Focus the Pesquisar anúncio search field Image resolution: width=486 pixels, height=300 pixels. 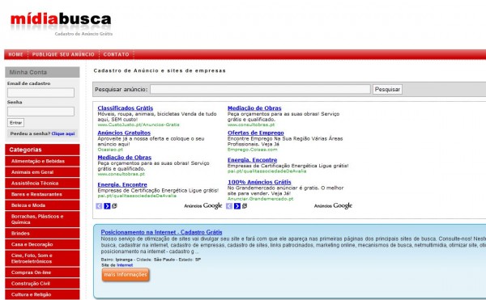260,90
